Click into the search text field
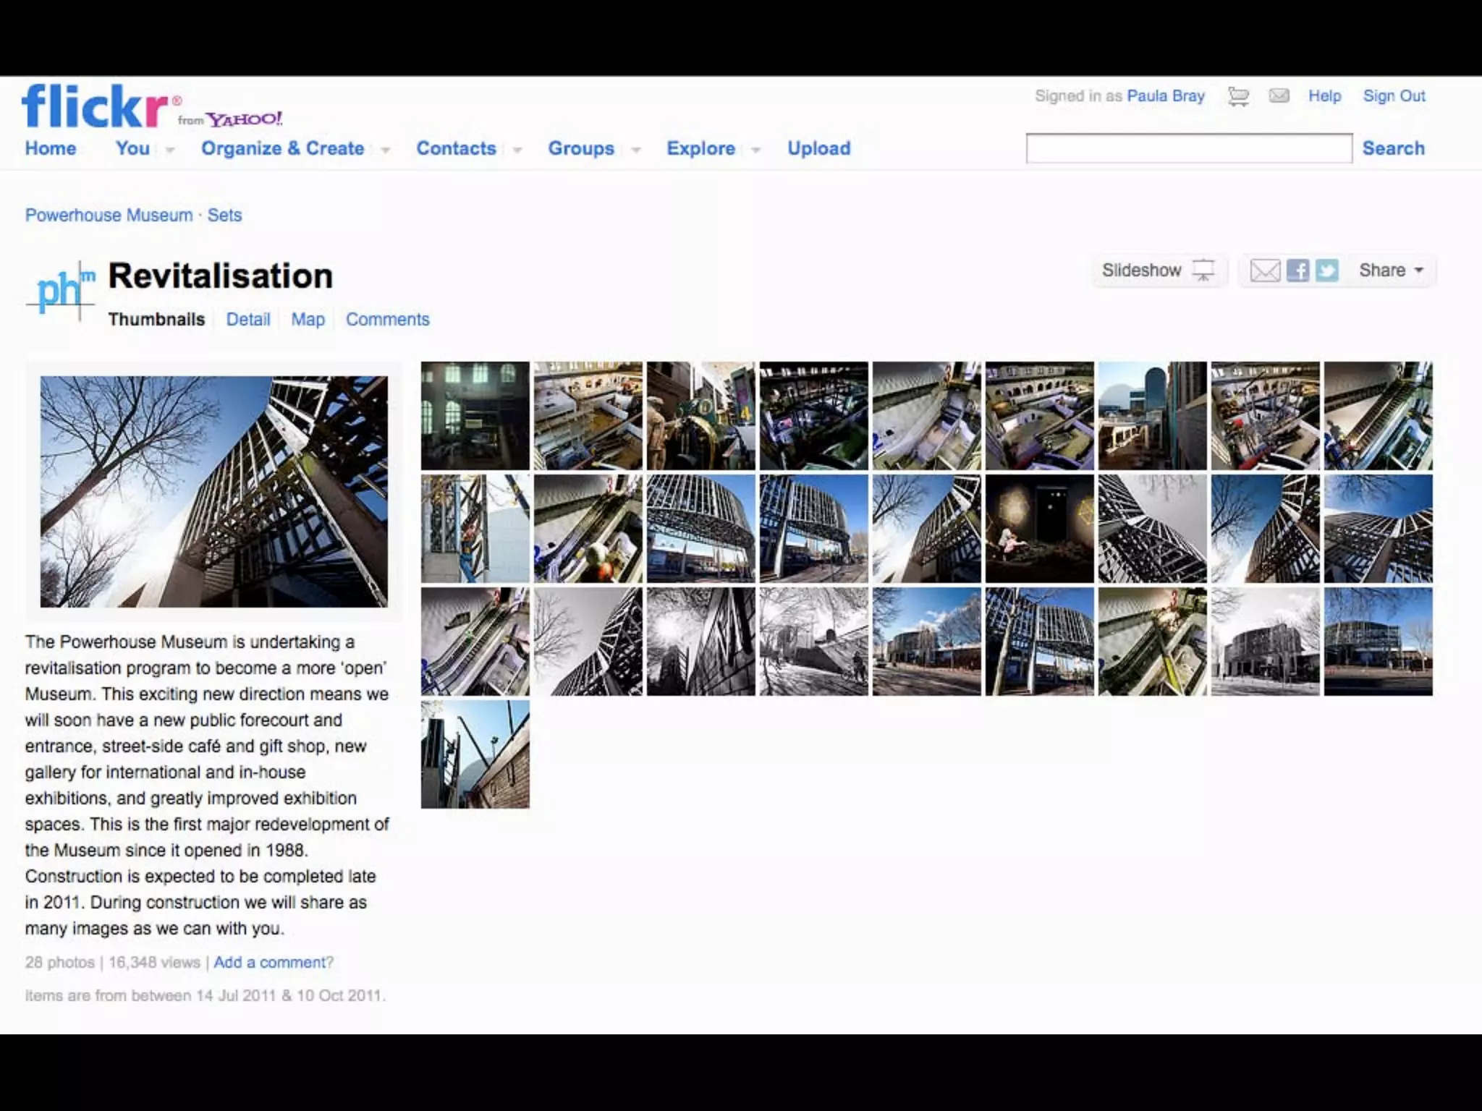The height and width of the screenshot is (1111, 1482). (x=1188, y=148)
